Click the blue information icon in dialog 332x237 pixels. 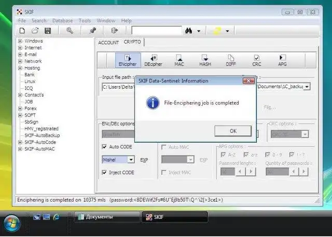[153, 103]
